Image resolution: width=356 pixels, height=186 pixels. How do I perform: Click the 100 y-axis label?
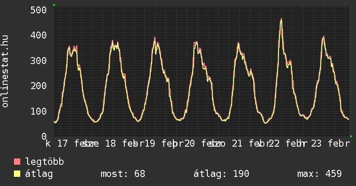point(38,111)
